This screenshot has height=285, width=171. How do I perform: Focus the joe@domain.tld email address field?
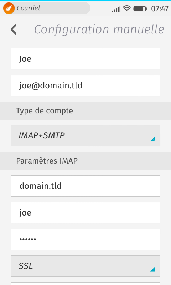click(85, 85)
